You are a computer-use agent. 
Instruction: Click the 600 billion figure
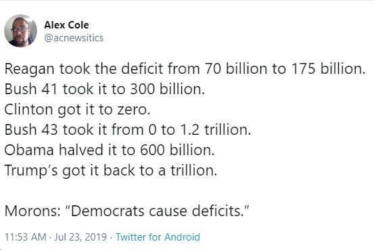177,150
